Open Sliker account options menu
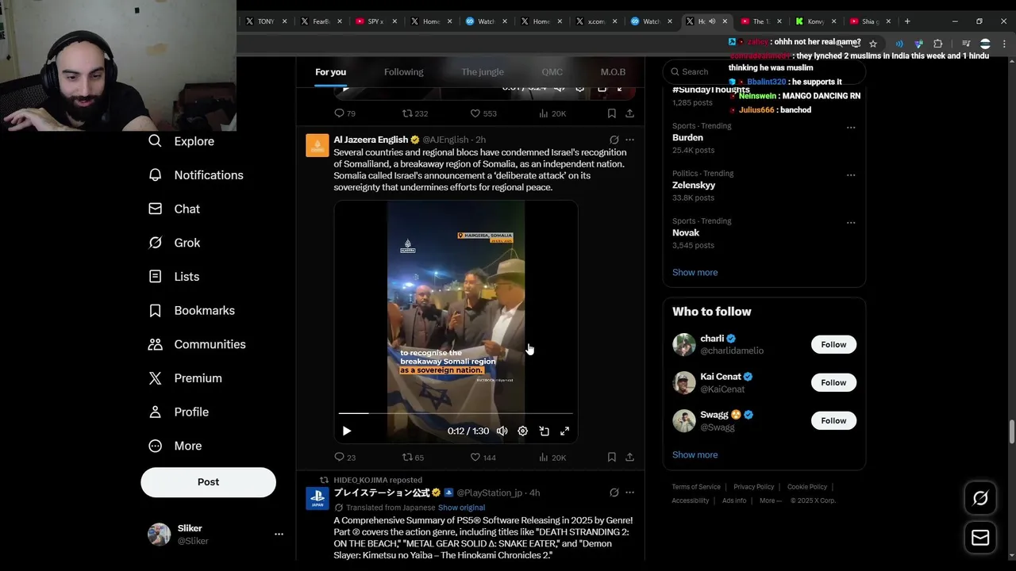1016x571 pixels. [279, 535]
